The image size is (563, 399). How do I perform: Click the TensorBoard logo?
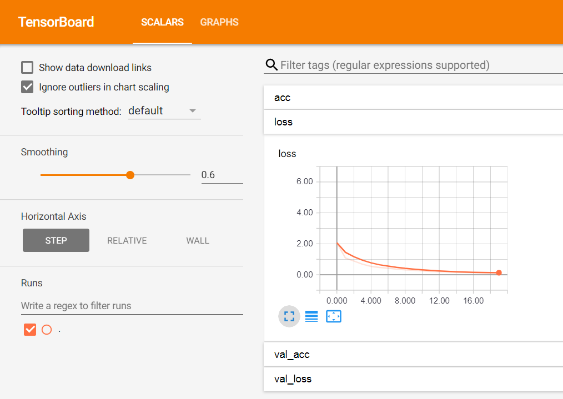pos(56,22)
